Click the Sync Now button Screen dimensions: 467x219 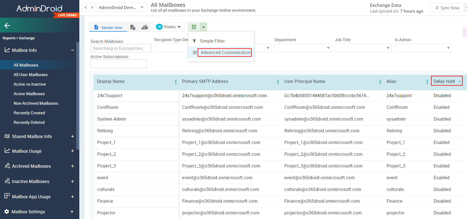click(x=447, y=8)
